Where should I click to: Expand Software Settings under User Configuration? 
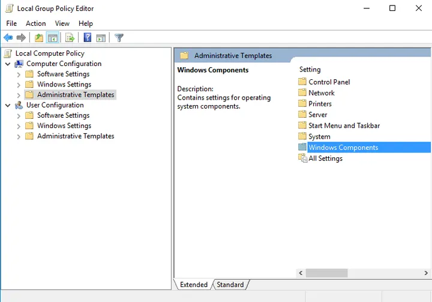tap(19, 116)
